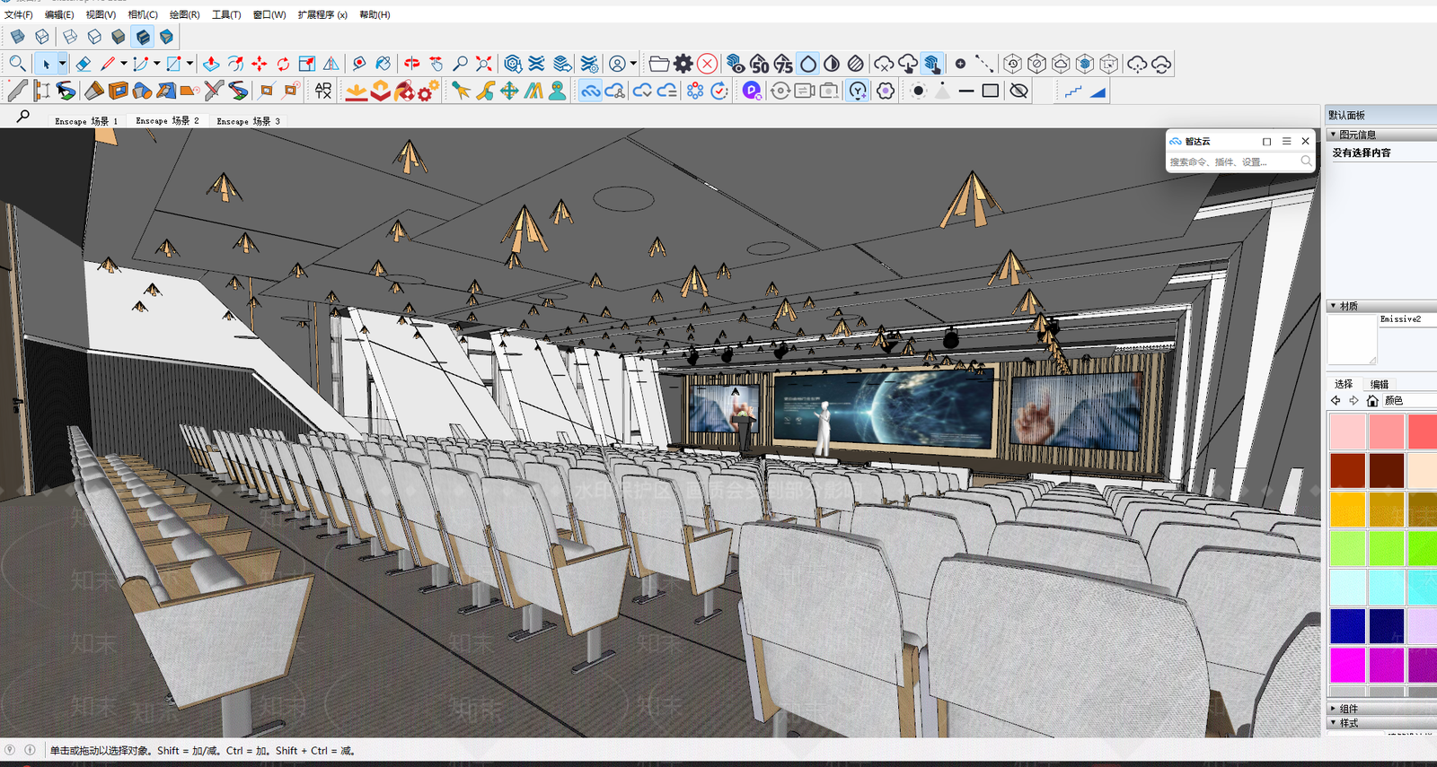The width and height of the screenshot is (1437, 767).
Task: Open the Select tool dropdown arrow
Action: click(62, 64)
